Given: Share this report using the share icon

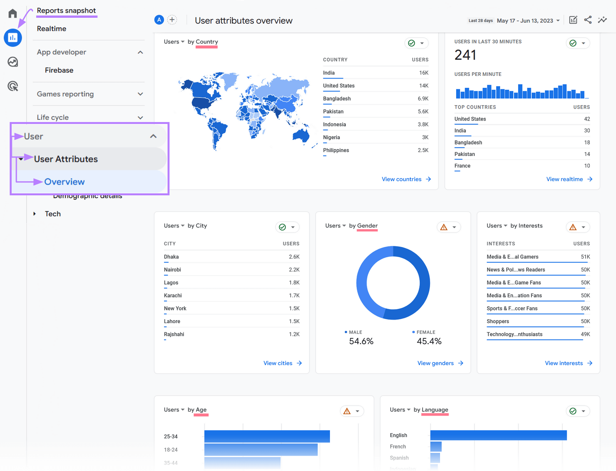Looking at the screenshot, I should point(588,20).
